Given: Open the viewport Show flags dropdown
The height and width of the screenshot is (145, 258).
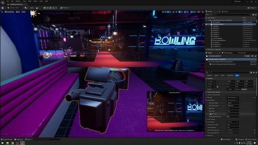Looking at the screenshot, I should tap(23, 12).
